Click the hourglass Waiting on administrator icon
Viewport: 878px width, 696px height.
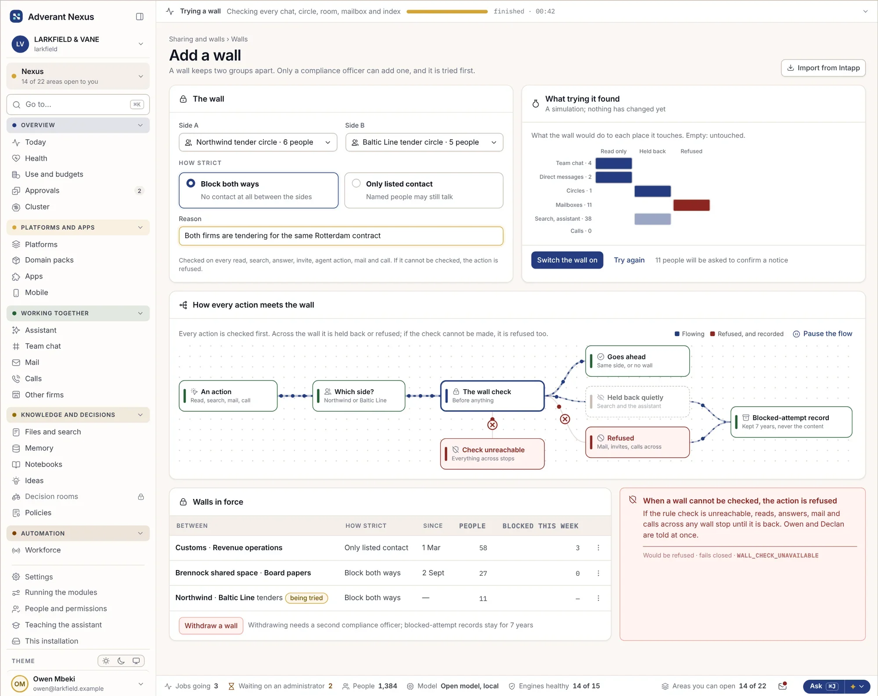[x=231, y=686]
